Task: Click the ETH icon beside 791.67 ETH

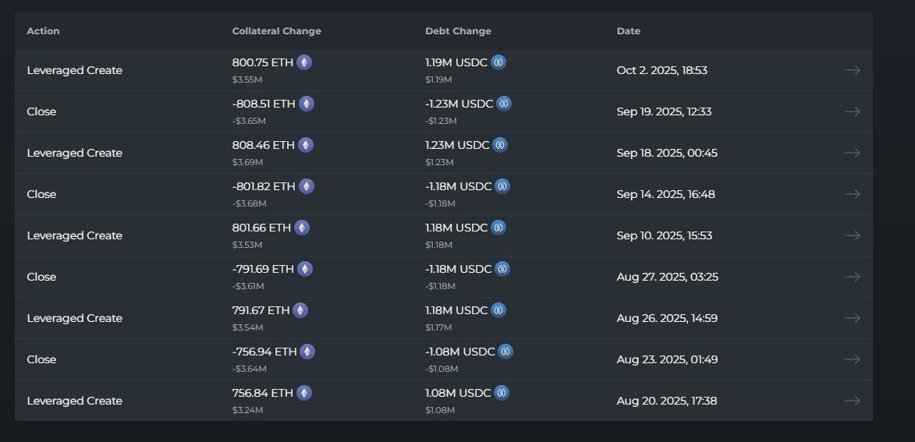Action: coord(300,310)
